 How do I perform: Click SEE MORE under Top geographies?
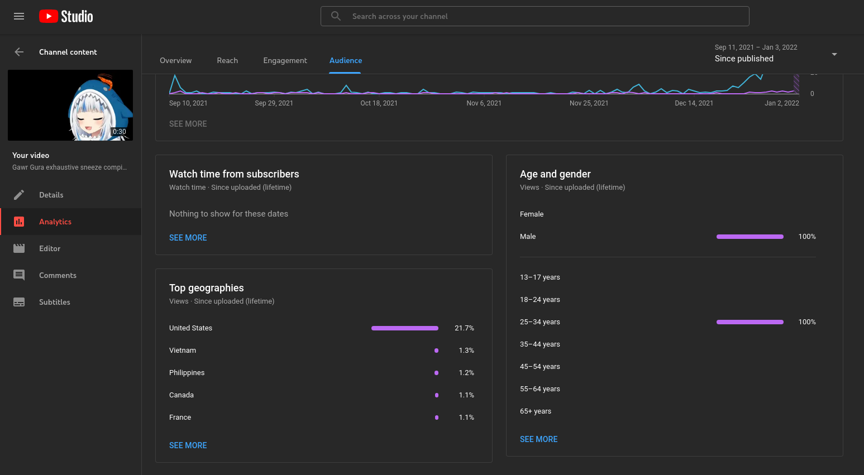pyautogui.click(x=188, y=445)
